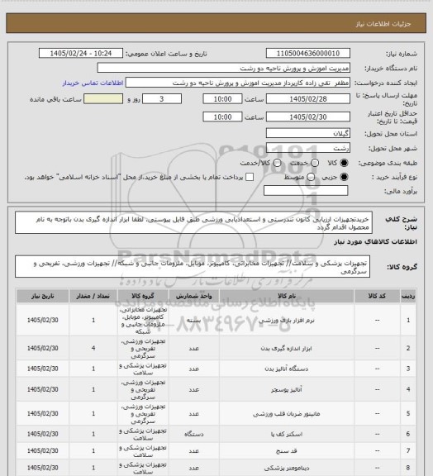Click the remaining days field showing 3
The height and width of the screenshot is (476, 433).
coord(162,99)
